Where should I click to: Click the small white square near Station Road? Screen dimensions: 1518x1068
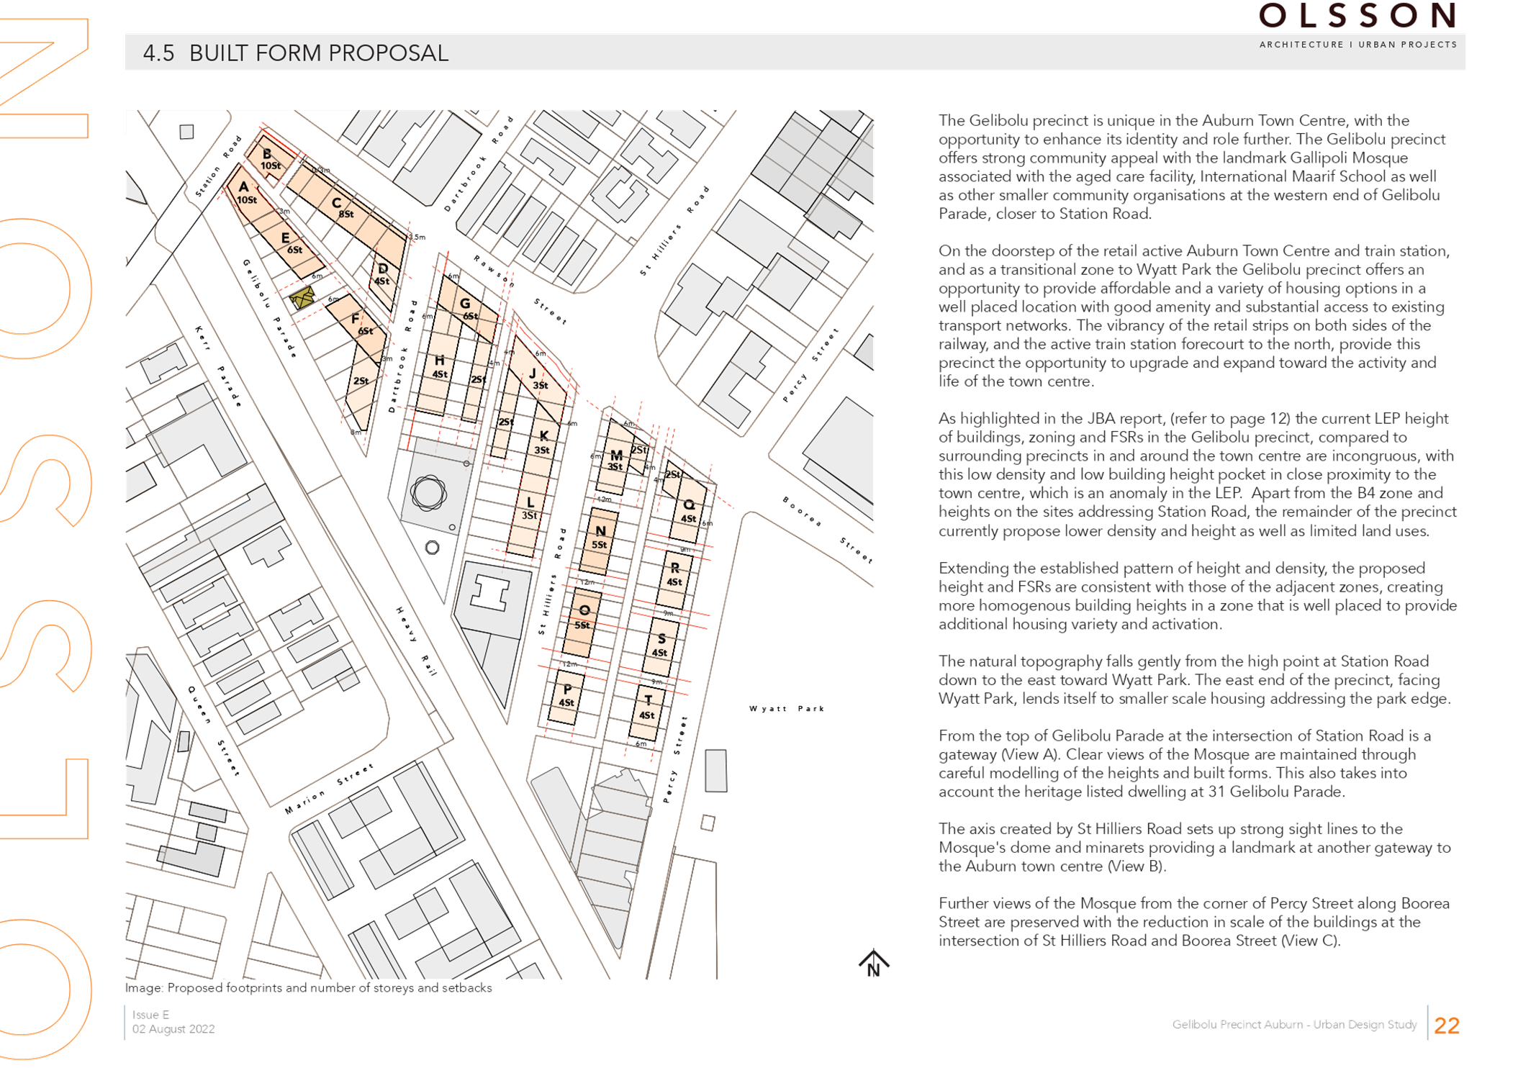pos(187,132)
